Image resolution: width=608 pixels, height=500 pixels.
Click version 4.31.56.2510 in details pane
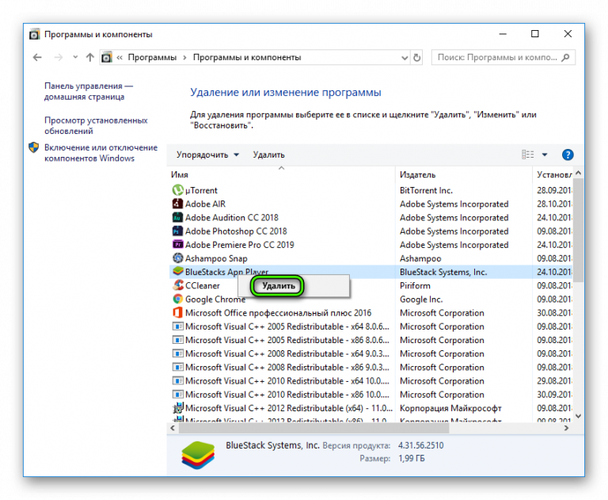[x=420, y=445]
